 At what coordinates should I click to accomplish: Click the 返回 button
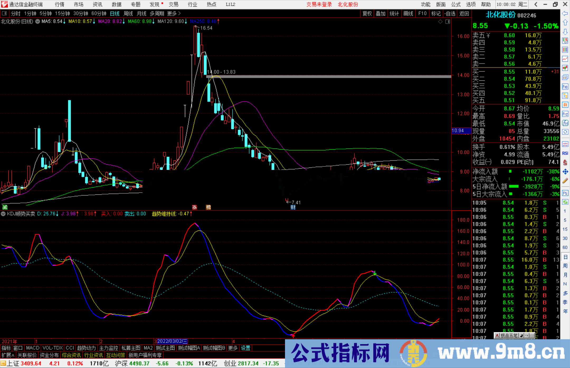pos(464,13)
